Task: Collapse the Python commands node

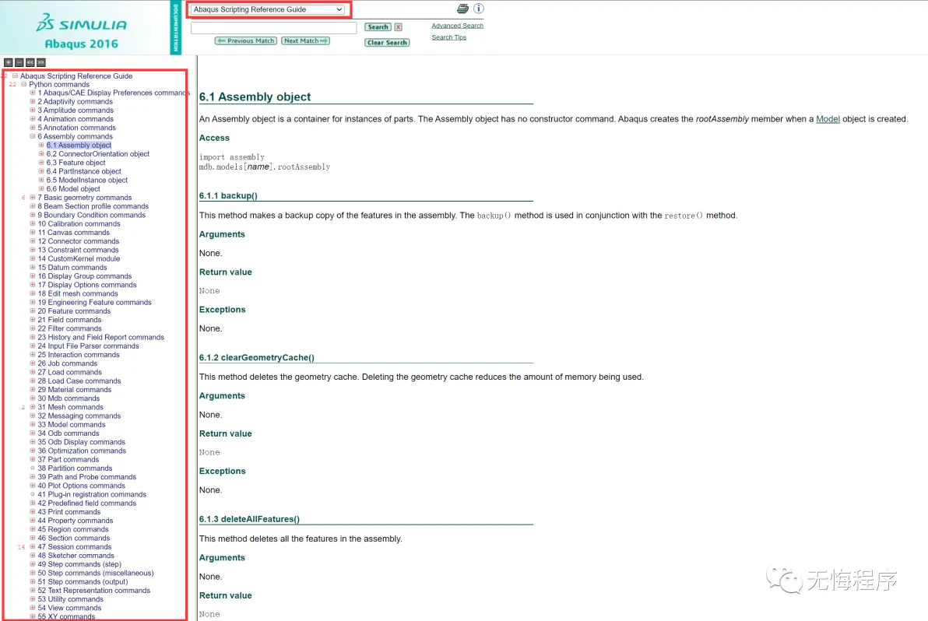Action: click(23, 85)
